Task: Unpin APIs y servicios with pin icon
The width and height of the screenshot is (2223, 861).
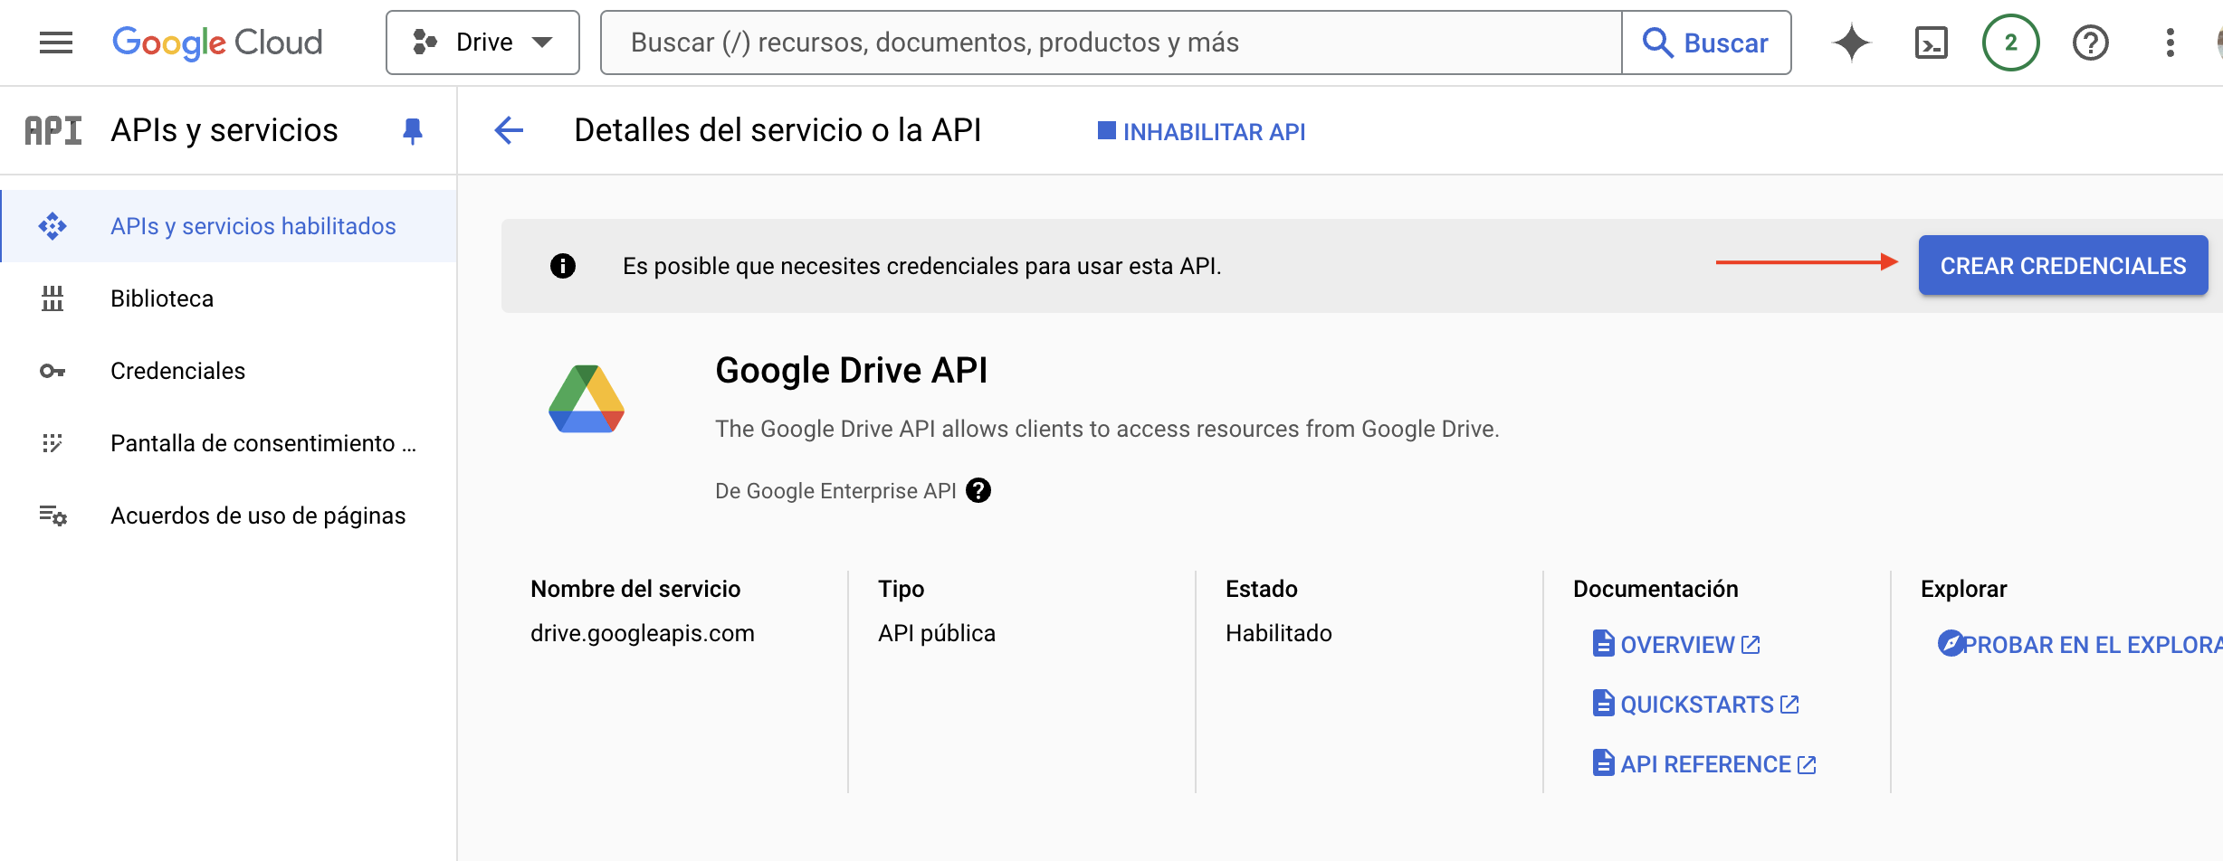Action: pos(412,131)
